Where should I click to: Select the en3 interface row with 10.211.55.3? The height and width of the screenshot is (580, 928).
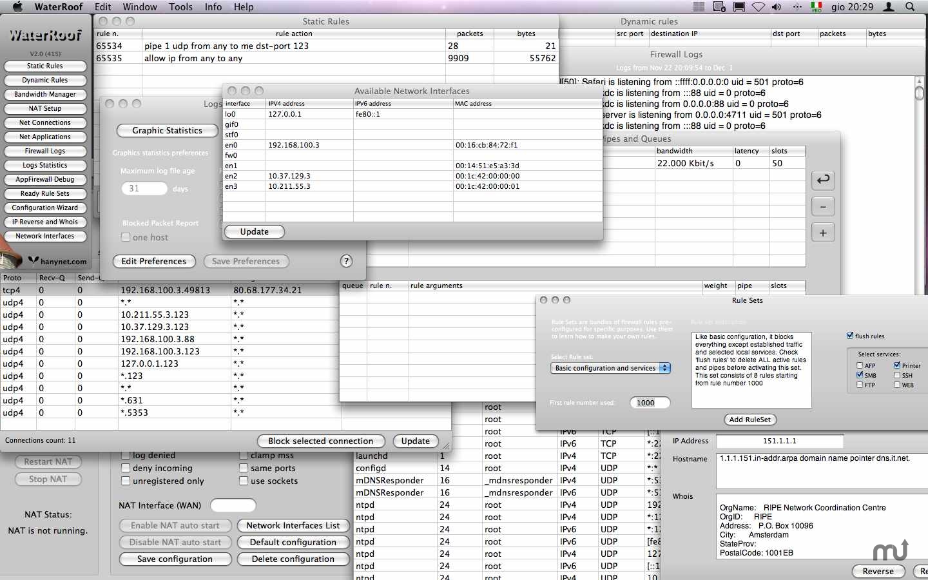[x=412, y=186]
